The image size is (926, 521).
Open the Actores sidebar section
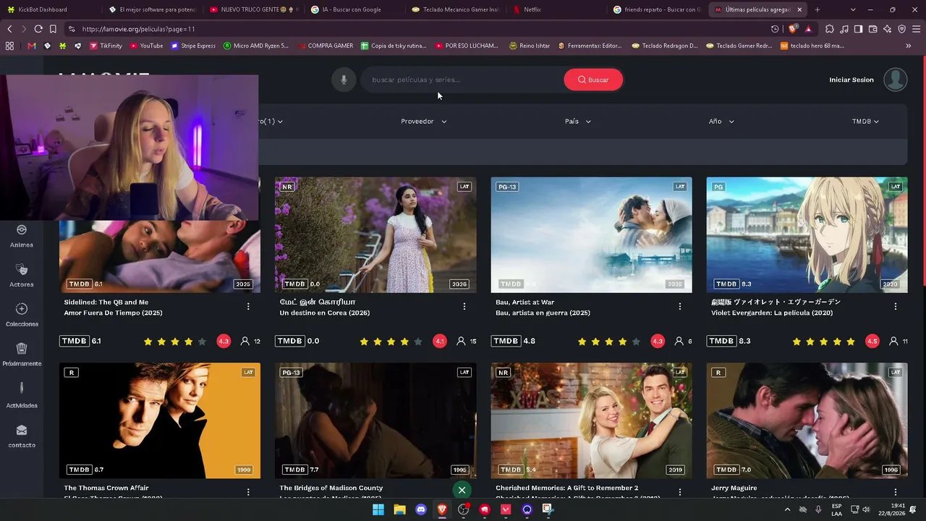[x=22, y=276]
